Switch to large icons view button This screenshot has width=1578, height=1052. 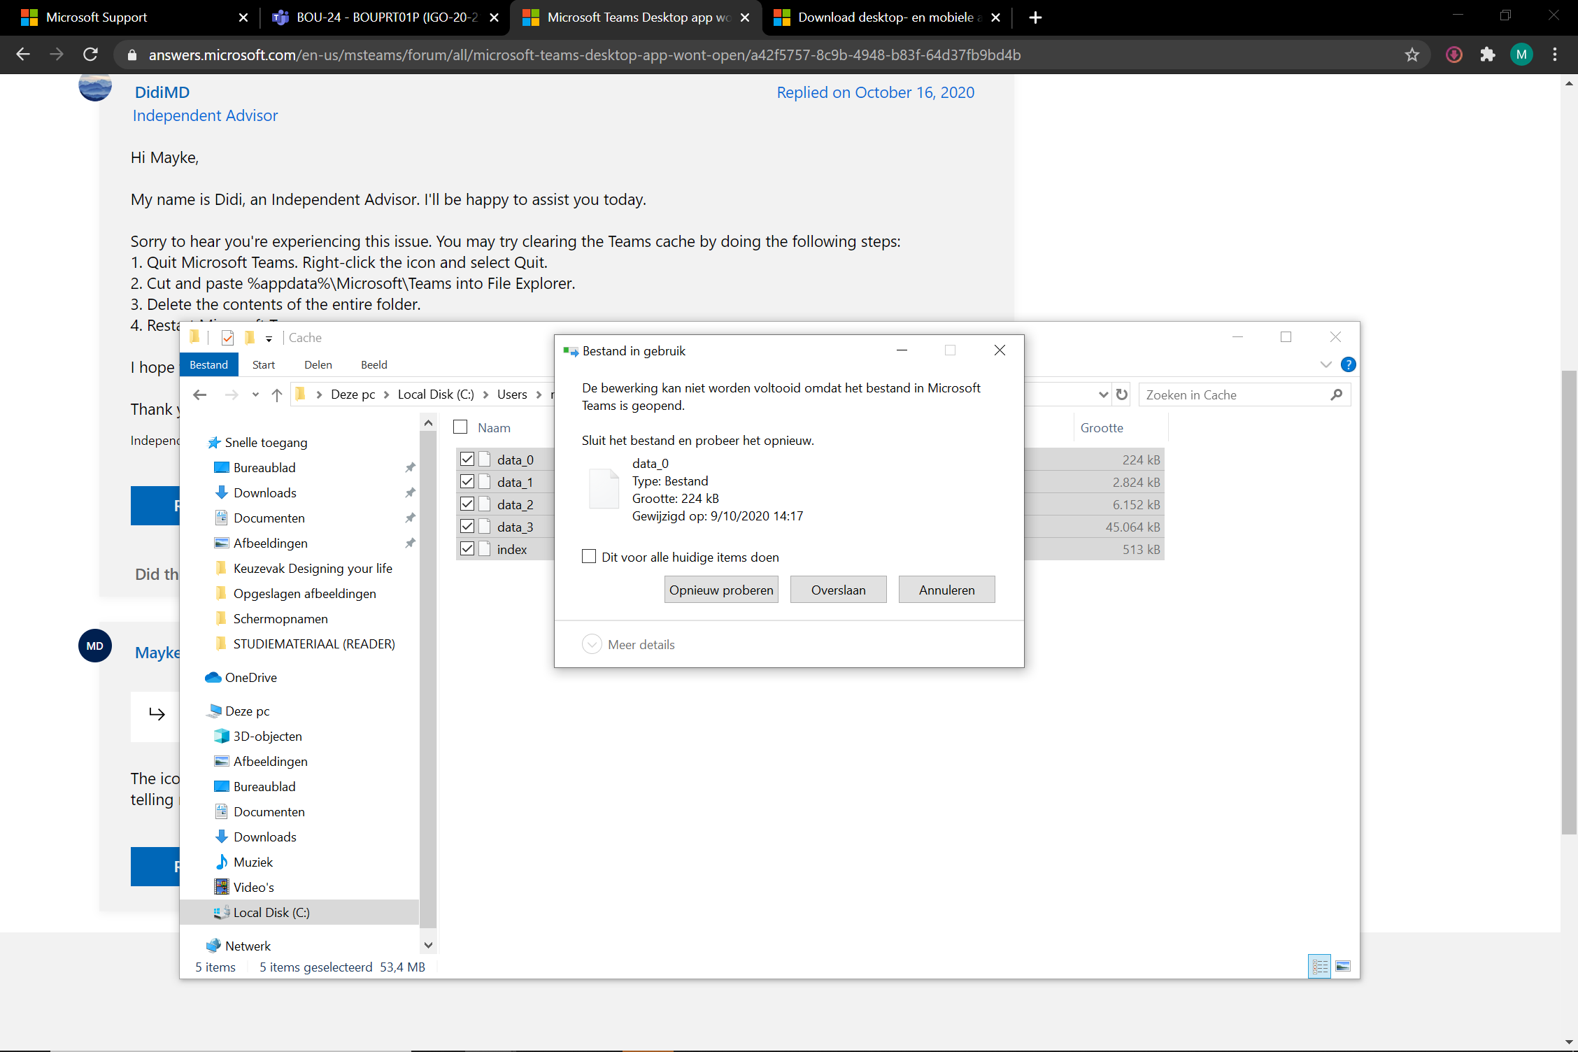[1342, 966]
